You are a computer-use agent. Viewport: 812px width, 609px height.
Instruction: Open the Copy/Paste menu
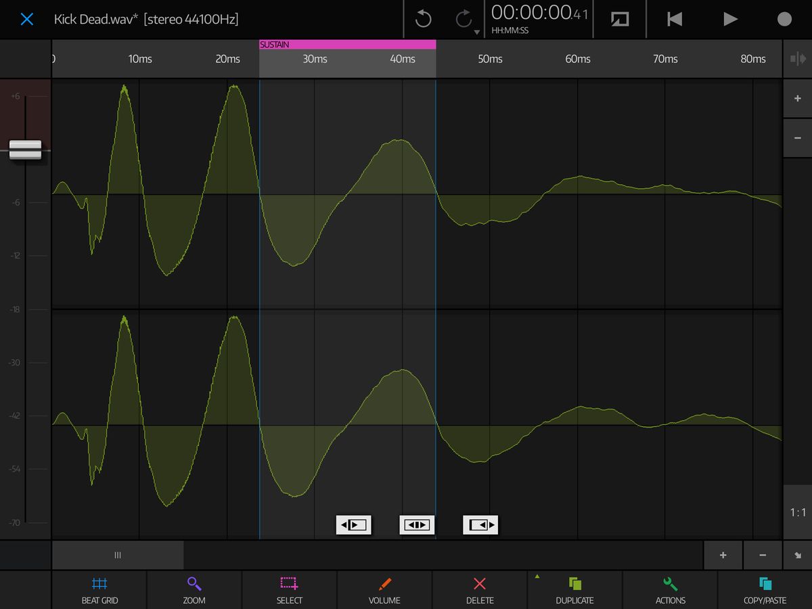765,590
